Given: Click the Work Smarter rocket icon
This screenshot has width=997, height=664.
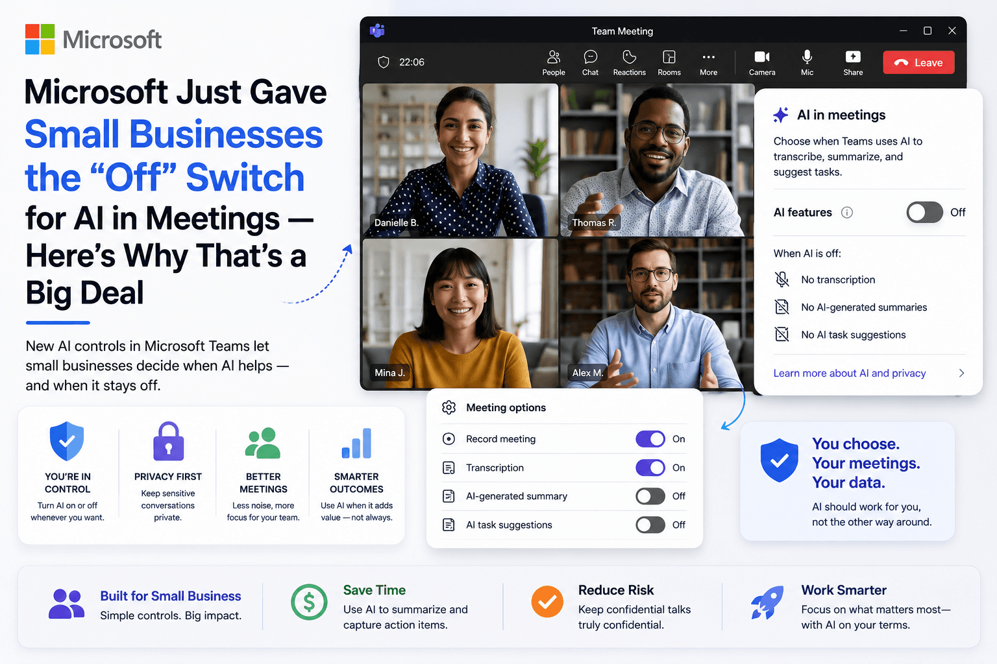Looking at the screenshot, I should click(767, 602).
